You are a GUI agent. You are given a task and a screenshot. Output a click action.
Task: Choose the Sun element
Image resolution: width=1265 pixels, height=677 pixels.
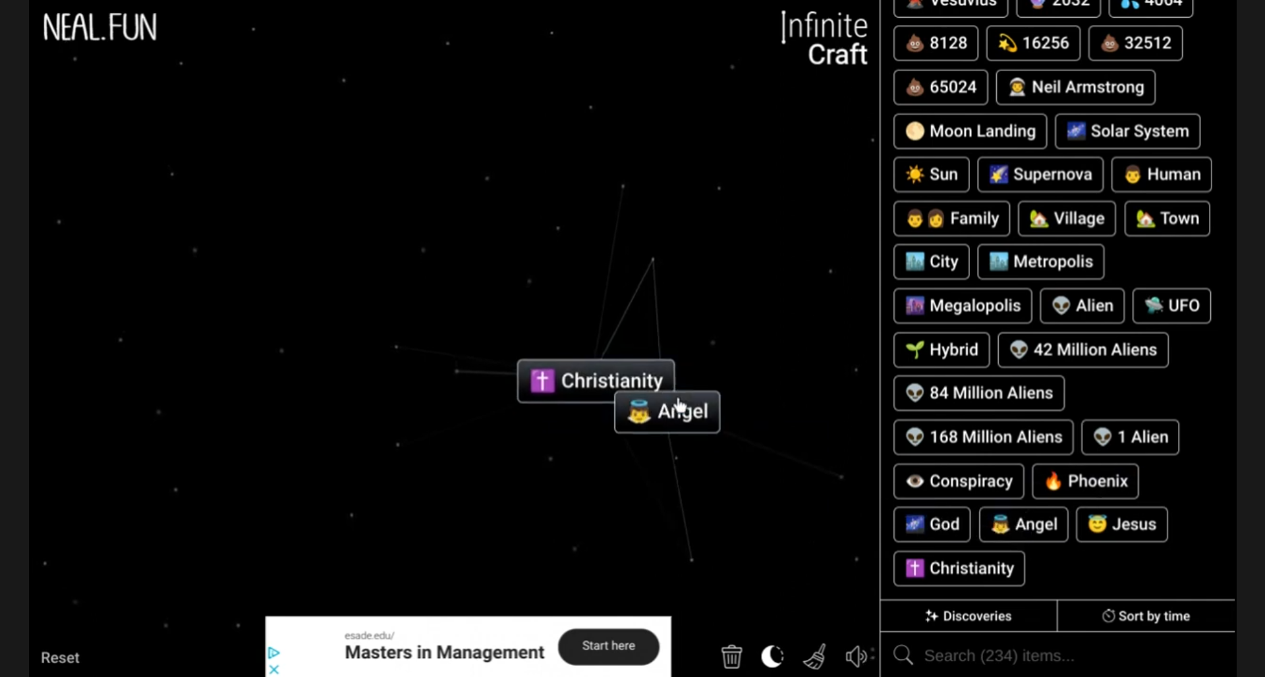tap(932, 175)
